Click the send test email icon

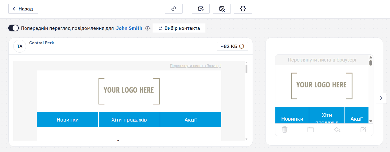tap(201, 9)
